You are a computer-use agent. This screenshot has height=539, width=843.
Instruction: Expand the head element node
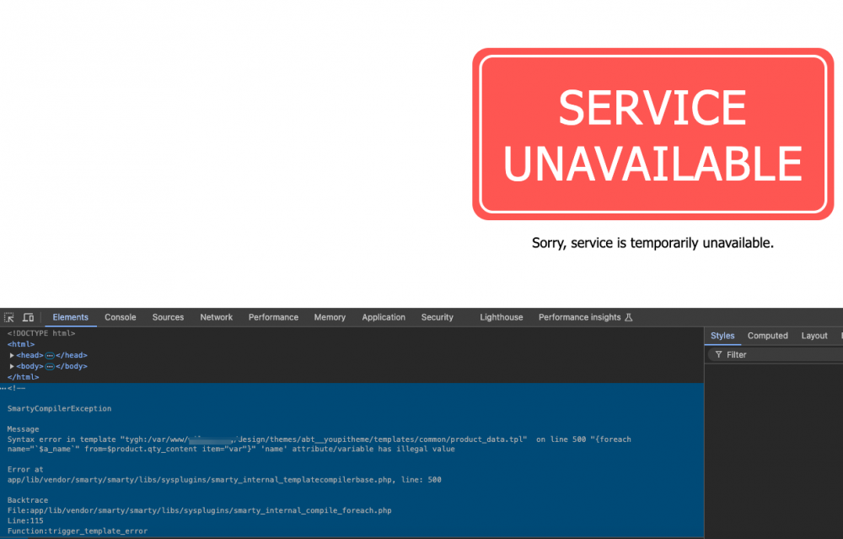click(12, 355)
